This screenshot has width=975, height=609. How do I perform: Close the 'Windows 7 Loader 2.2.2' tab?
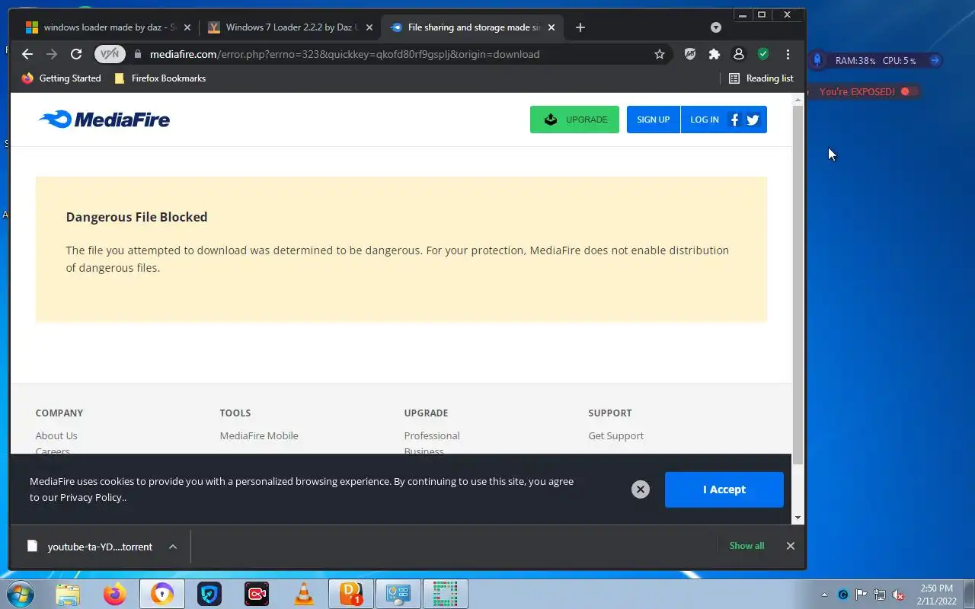(369, 27)
